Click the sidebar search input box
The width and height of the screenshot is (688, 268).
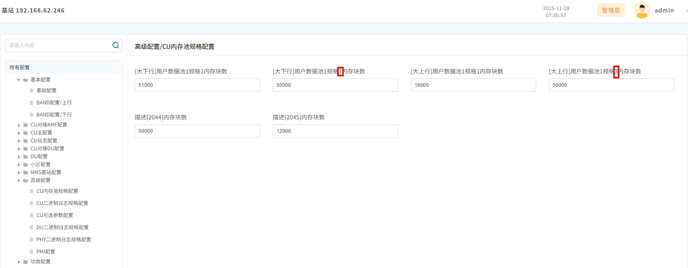59,45
